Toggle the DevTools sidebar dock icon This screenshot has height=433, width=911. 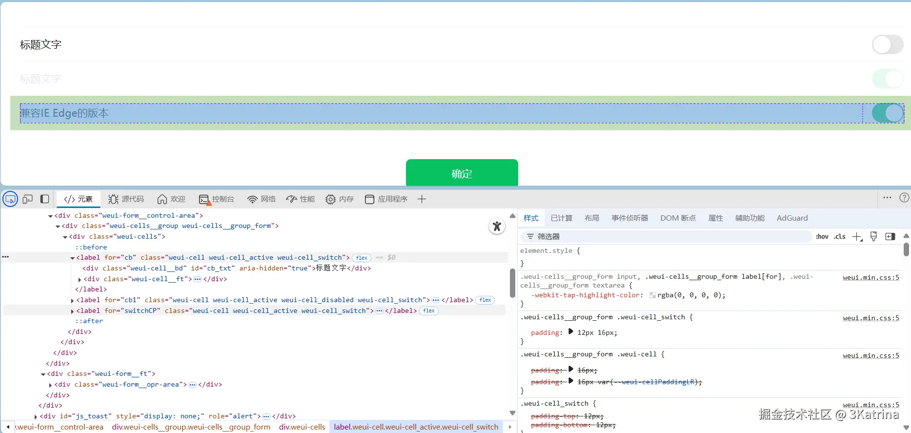[x=44, y=199]
